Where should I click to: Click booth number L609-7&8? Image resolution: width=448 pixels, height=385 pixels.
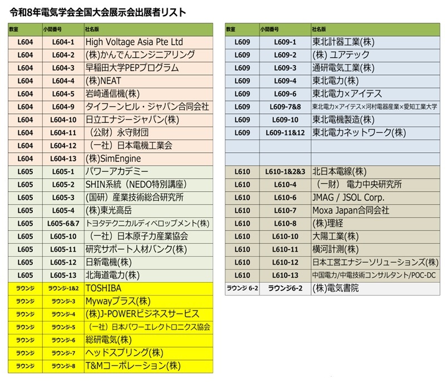coord(285,107)
